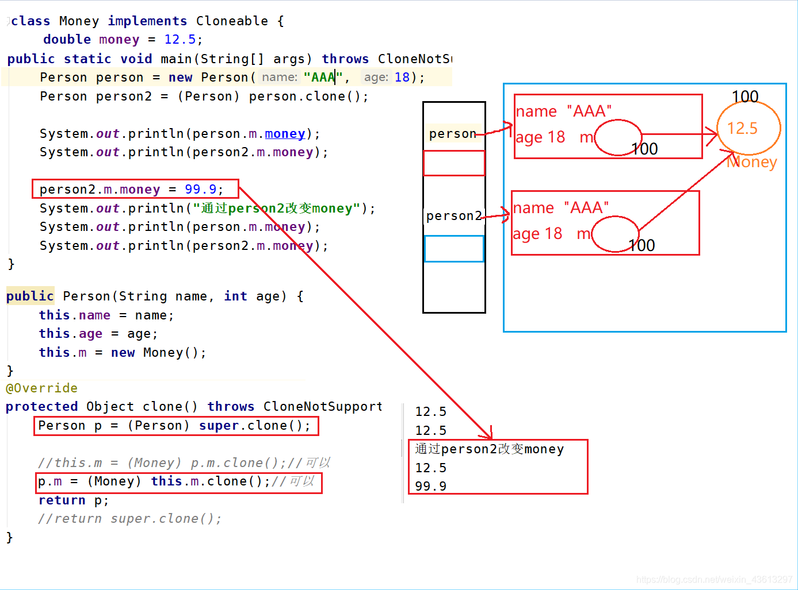Click the 'public Person(String name, int age)' constructor line
798x590 pixels.
(155, 296)
